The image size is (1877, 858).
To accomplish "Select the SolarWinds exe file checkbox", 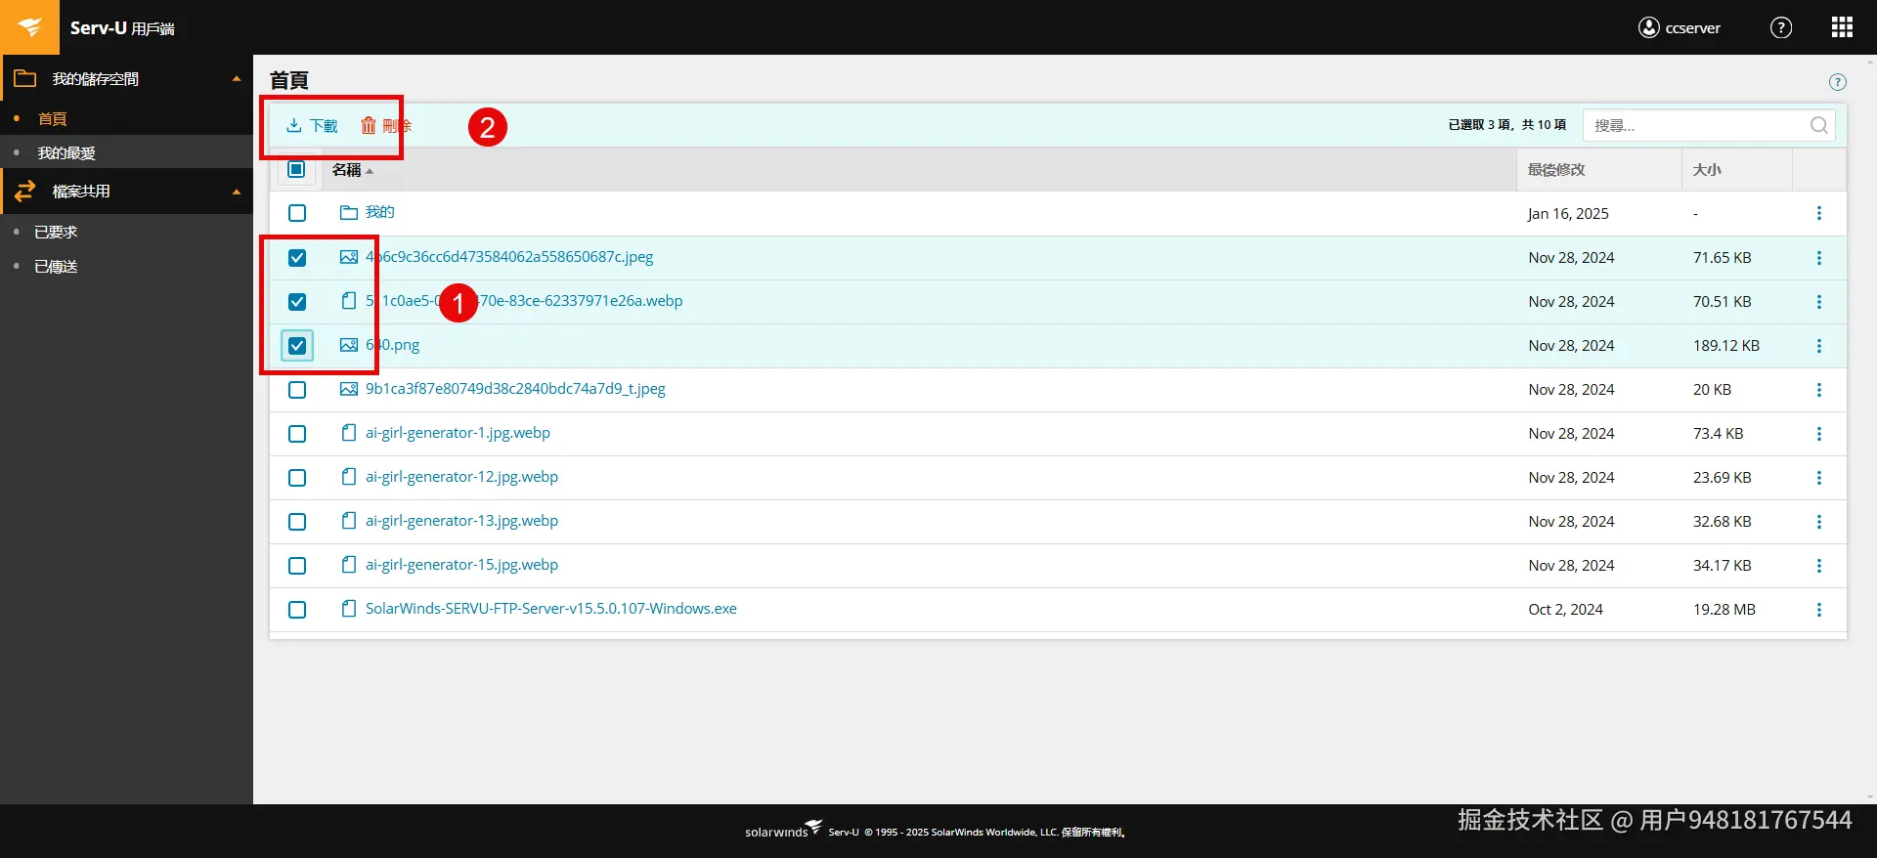I will (297, 610).
